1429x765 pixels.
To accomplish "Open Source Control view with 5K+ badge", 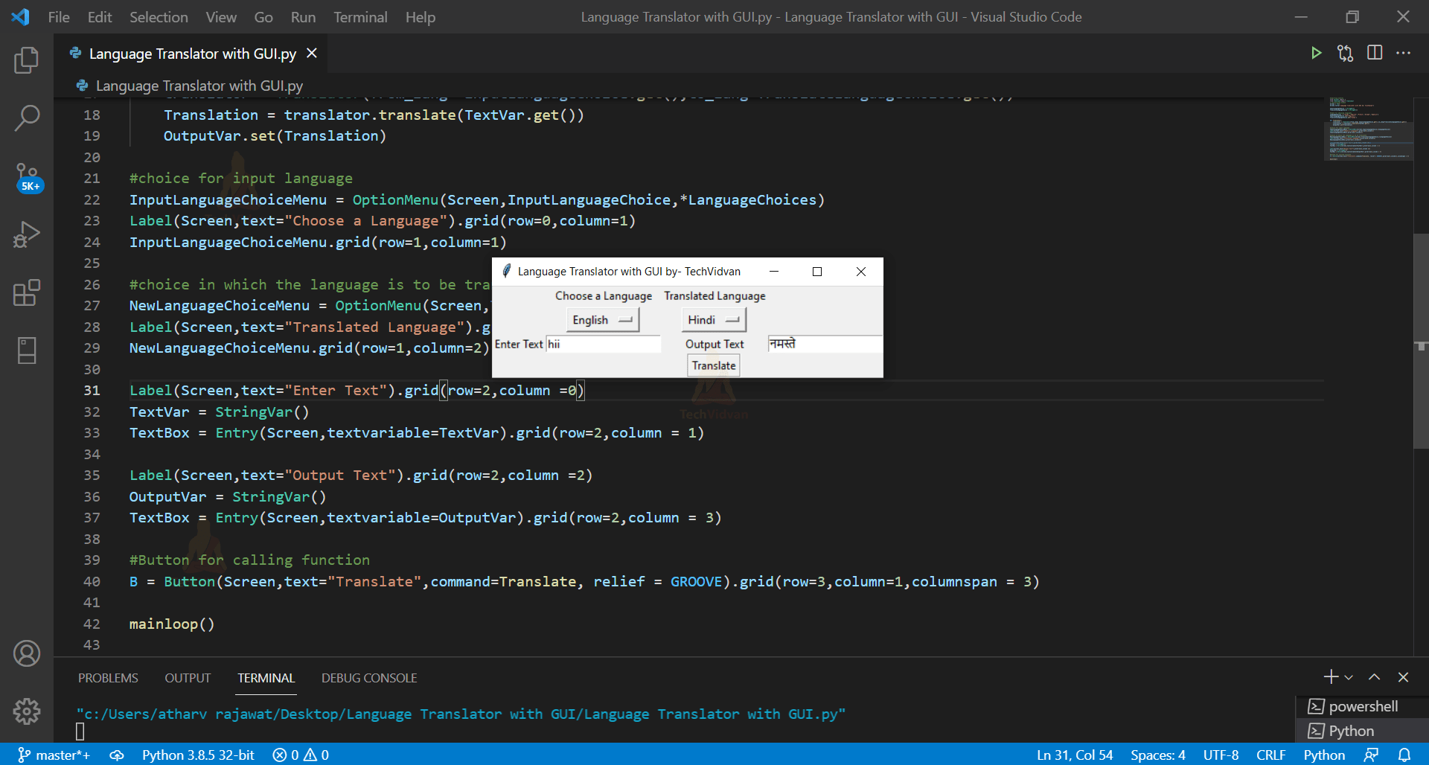I will coord(28,177).
